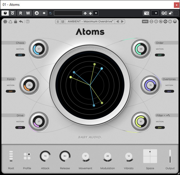The image size is (180, 175).
Task: Expand the host preset field dropdown arrow
Action: click(x=96, y=13)
